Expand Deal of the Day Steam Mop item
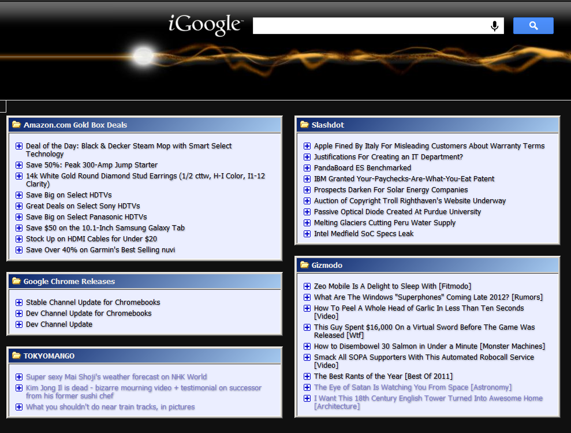 (x=19, y=146)
